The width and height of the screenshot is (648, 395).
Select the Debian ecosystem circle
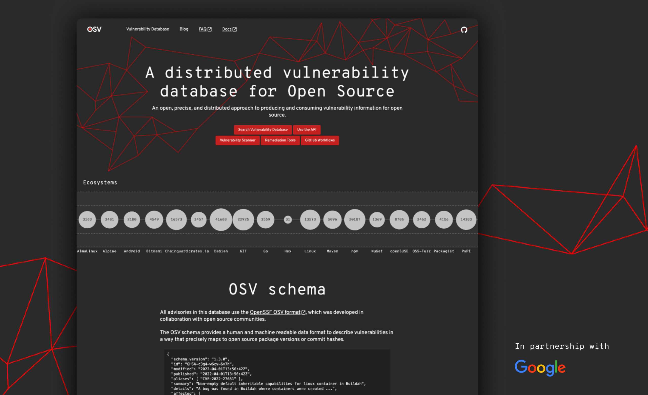(221, 219)
